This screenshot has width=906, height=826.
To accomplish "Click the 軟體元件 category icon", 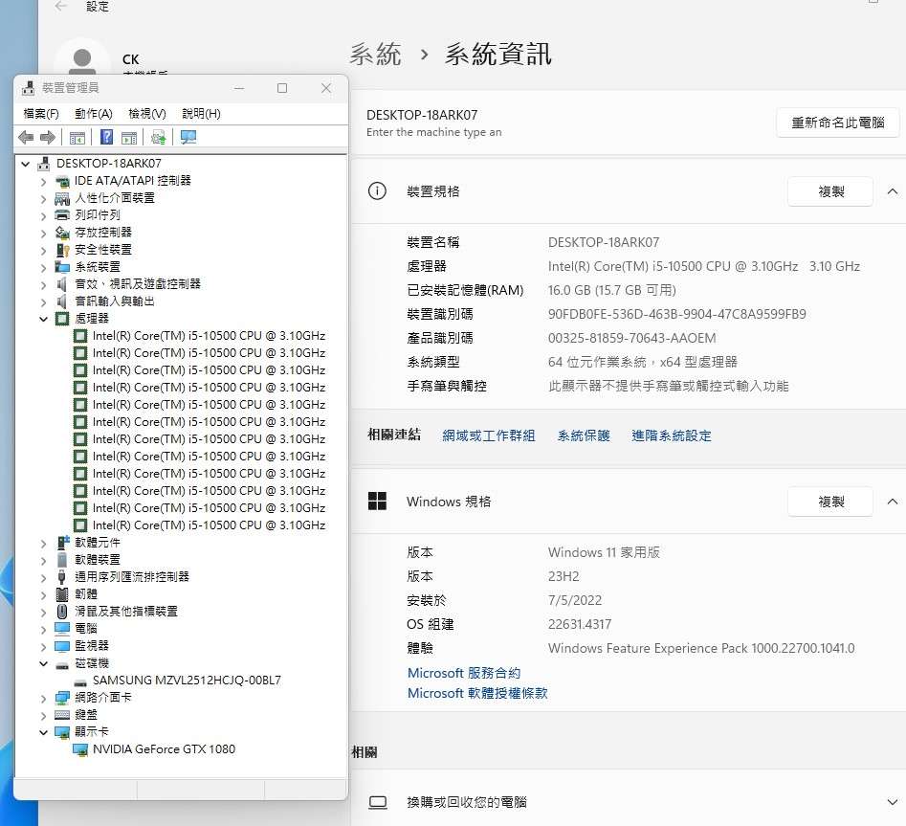I will tap(62, 542).
